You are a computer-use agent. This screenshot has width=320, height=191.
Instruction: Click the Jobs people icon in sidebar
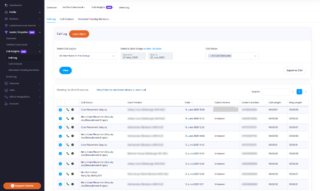(x=6, y=90)
